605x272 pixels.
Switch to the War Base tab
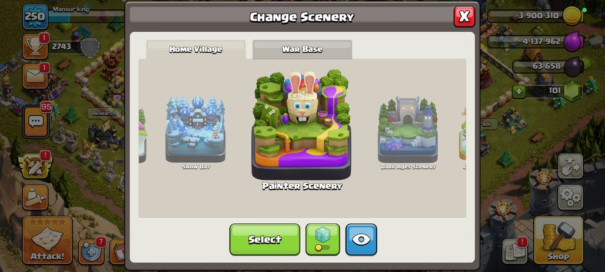pyautogui.click(x=302, y=49)
